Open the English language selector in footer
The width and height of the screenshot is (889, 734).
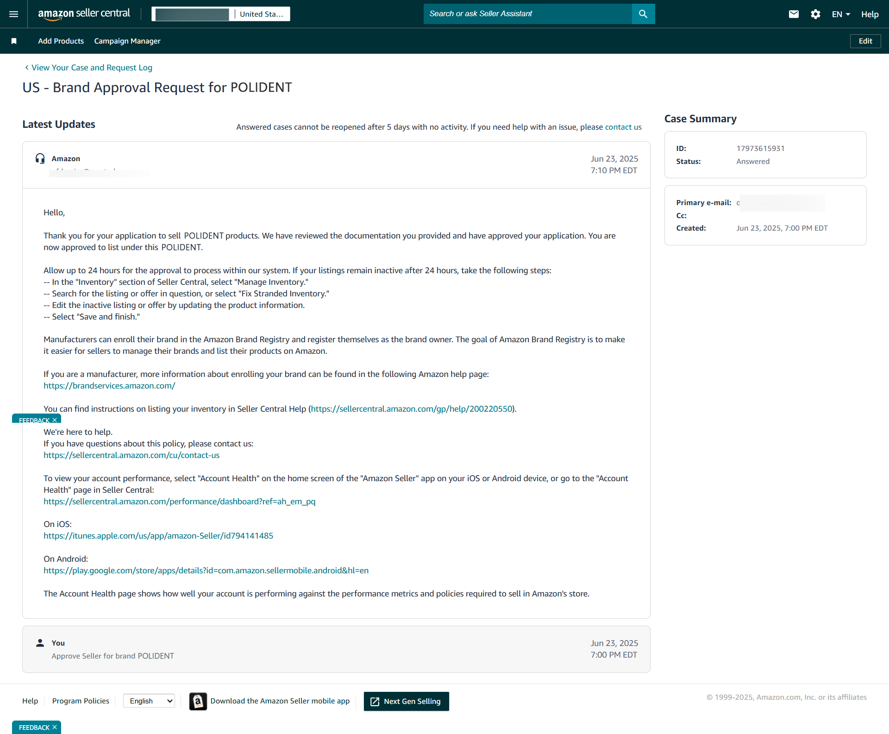[149, 701]
